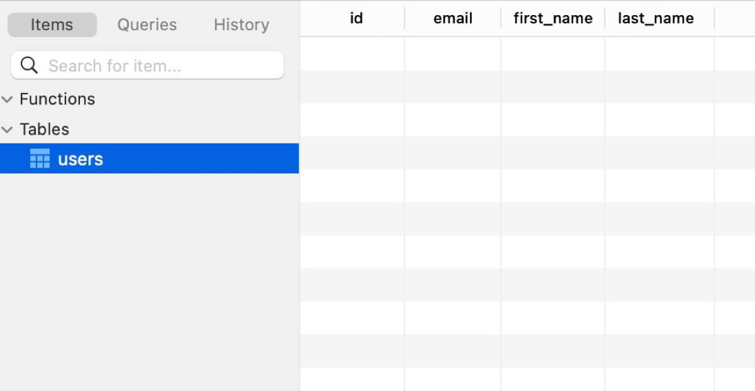Image resolution: width=755 pixels, height=391 pixels.
Task: Select first empty cell under last_name
Action: pos(659,53)
